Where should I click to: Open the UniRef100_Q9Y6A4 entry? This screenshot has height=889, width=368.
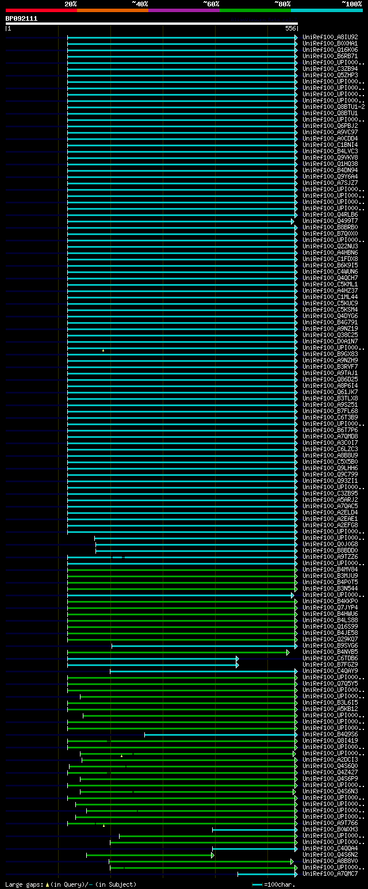[330, 177]
